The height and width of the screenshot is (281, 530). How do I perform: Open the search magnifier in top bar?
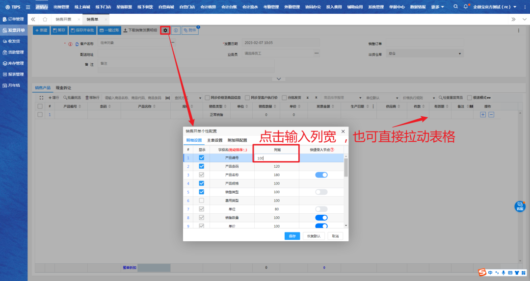pyautogui.click(x=456, y=7)
